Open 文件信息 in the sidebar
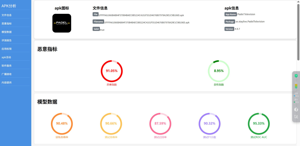This screenshot has height=146, width=300. pos(7,15)
